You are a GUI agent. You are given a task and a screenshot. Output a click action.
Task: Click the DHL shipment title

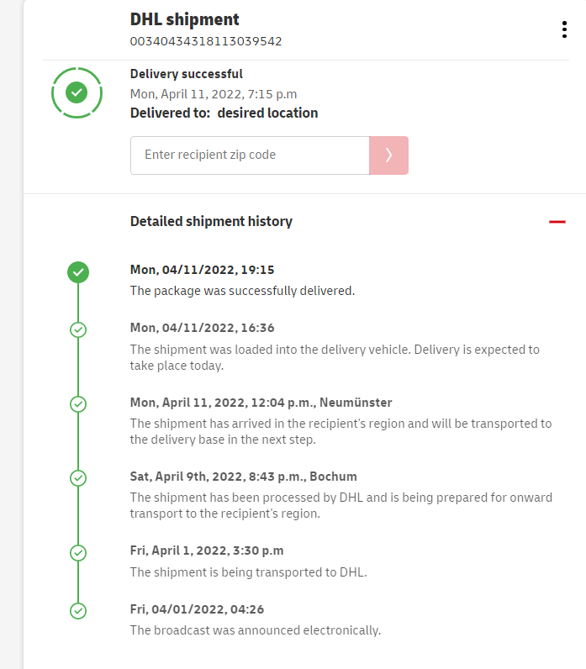tap(185, 20)
